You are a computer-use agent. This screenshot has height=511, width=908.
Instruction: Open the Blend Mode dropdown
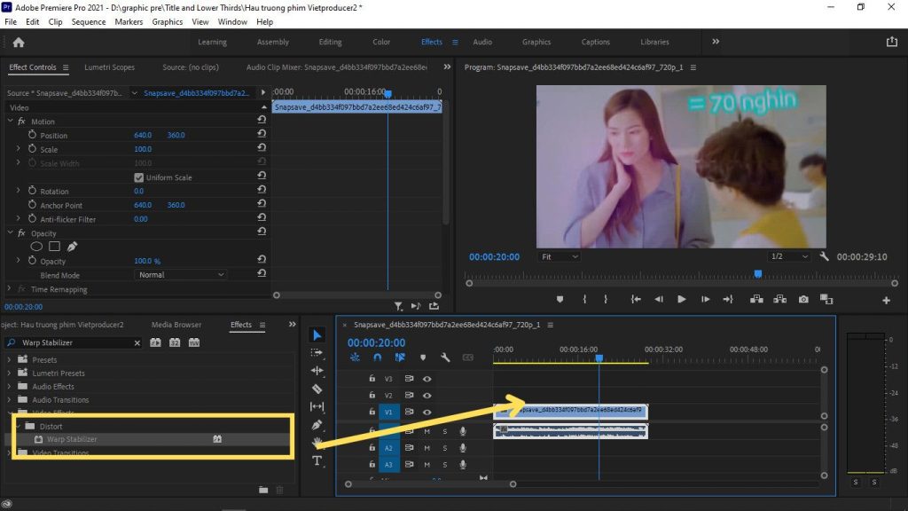(x=182, y=275)
